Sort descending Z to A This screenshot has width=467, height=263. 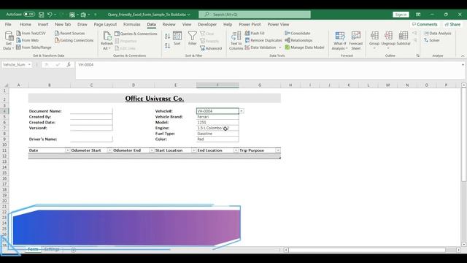pos(167,45)
